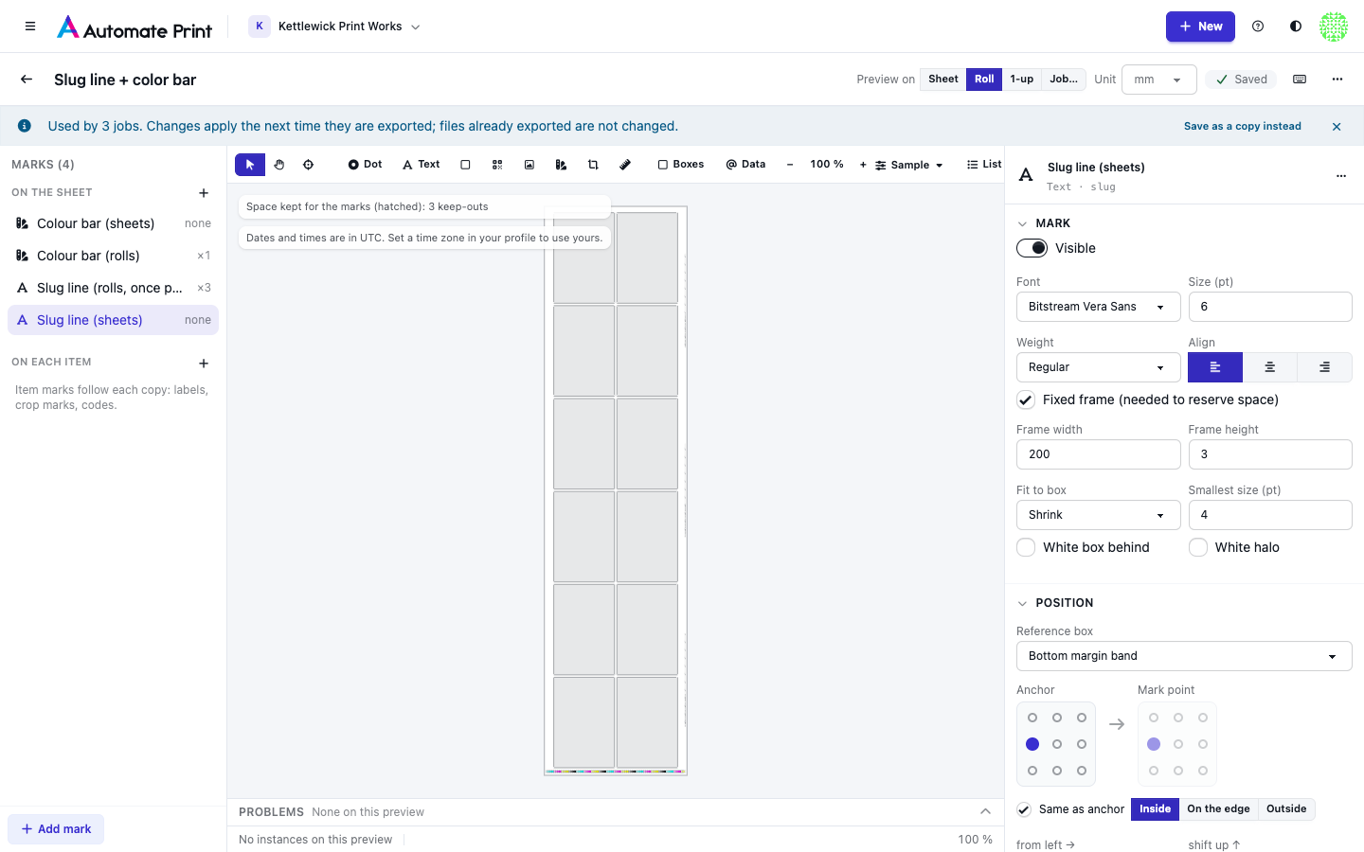
Task: Toggle the dark mode contrast icon
Action: click(x=1296, y=27)
